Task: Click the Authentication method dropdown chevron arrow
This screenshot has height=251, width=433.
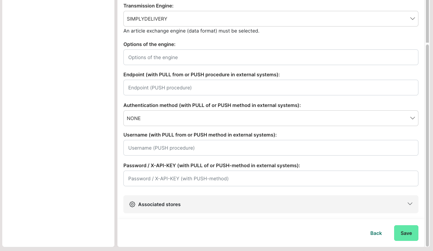Action: (412, 118)
